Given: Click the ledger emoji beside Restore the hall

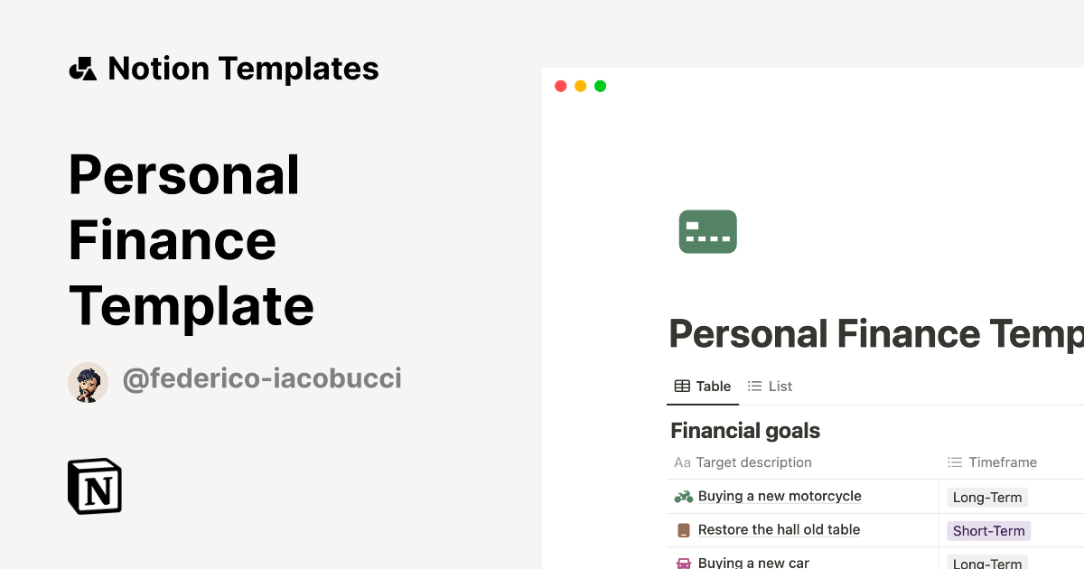Looking at the screenshot, I should pos(684,529).
